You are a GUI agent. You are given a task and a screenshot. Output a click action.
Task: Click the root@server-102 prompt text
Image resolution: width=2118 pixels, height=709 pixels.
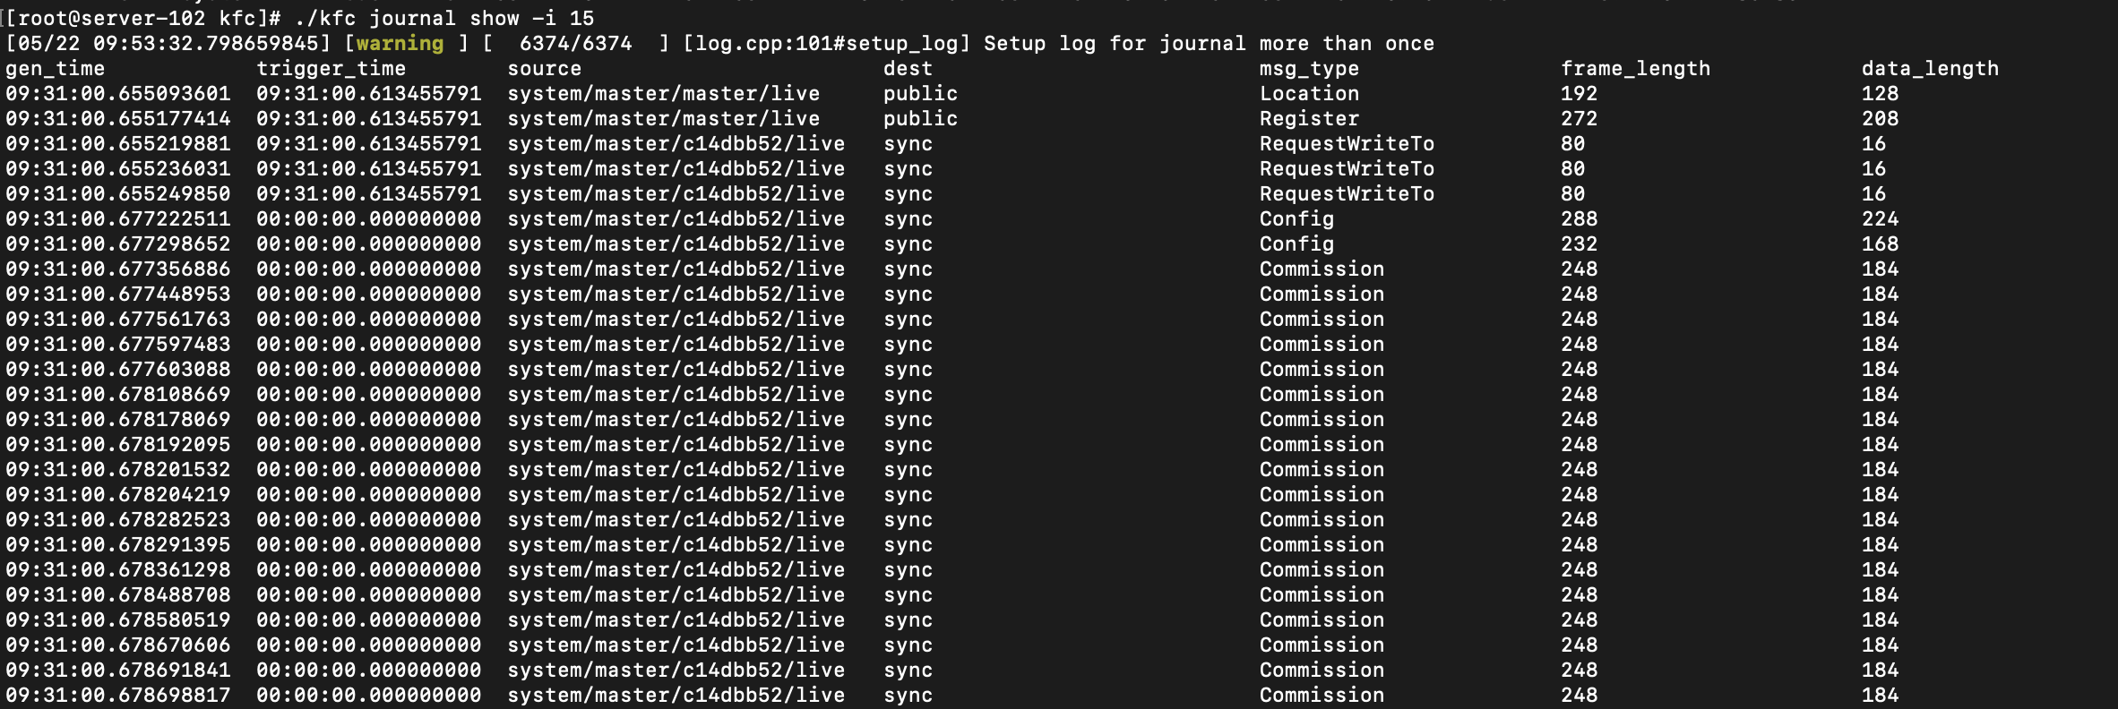point(112,18)
